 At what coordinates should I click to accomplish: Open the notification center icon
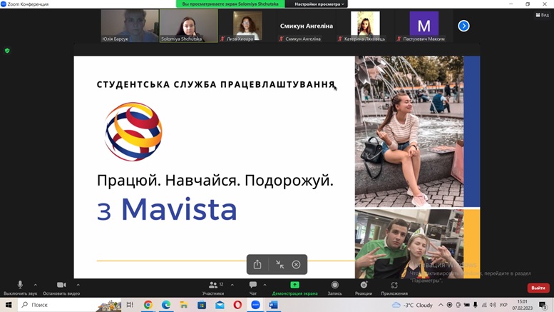[x=543, y=305]
